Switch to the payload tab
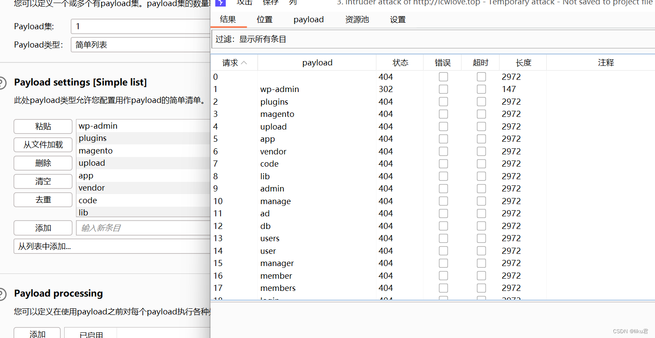This screenshot has width=655, height=338. (309, 19)
